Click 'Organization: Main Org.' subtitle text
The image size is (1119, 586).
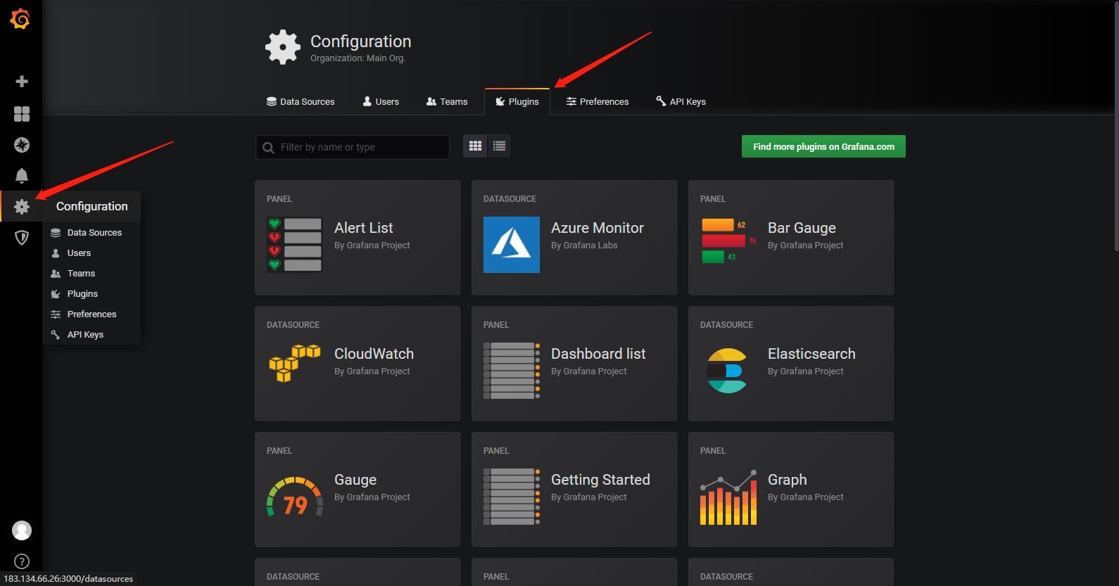pos(358,58)
